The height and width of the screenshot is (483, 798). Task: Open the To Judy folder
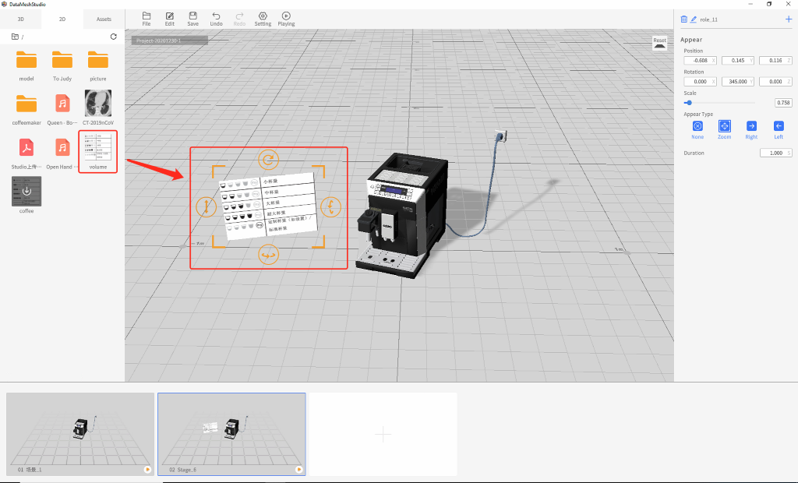[62, 65]
